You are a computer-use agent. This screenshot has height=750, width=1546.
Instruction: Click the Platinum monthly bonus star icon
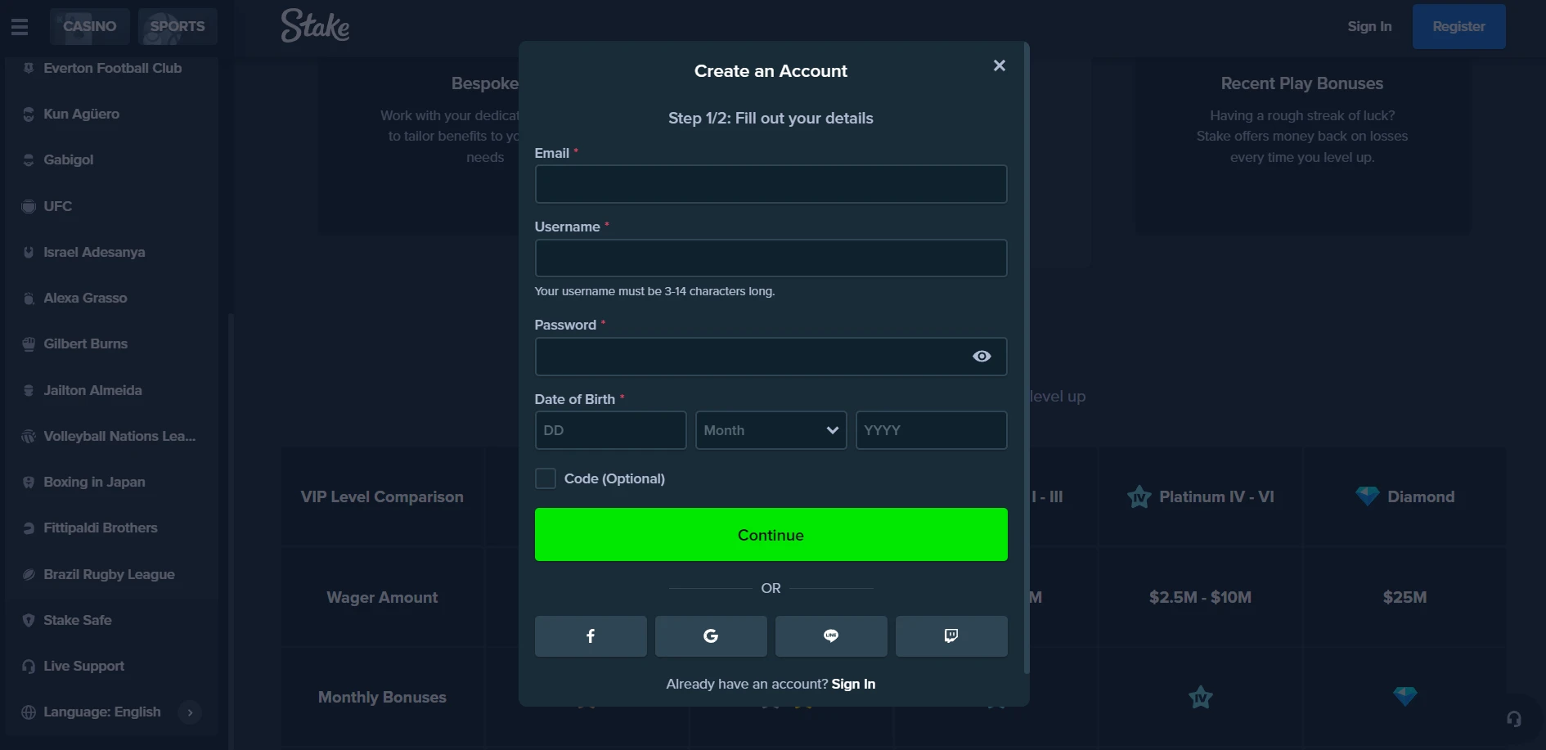coord(1200,697)
